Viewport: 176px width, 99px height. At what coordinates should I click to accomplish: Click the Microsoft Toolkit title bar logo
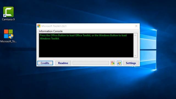[x=39, y=26]
